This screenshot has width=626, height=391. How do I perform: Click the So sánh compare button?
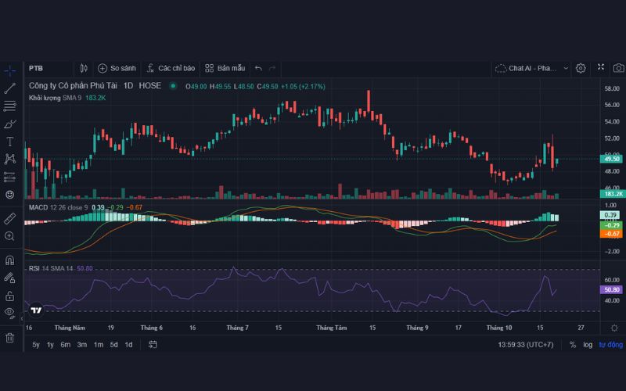pos(116,68)
